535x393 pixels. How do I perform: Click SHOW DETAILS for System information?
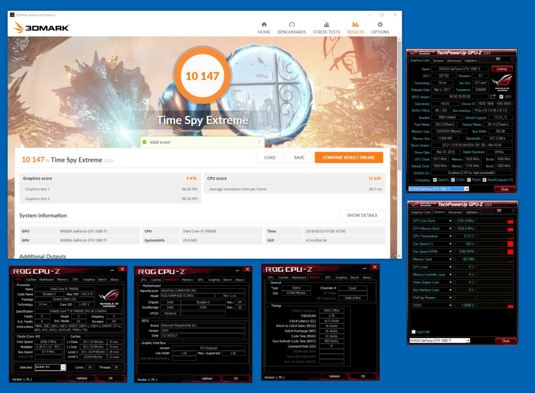coord(362,216)
